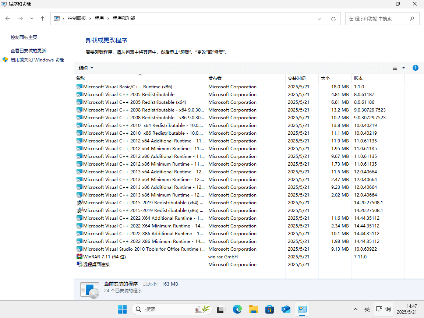Screen dimensions: 424x318
Task: Open File Explorer from taskbar
Action: 253,309
